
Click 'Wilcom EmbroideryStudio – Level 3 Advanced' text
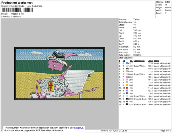tap(22, 6)
